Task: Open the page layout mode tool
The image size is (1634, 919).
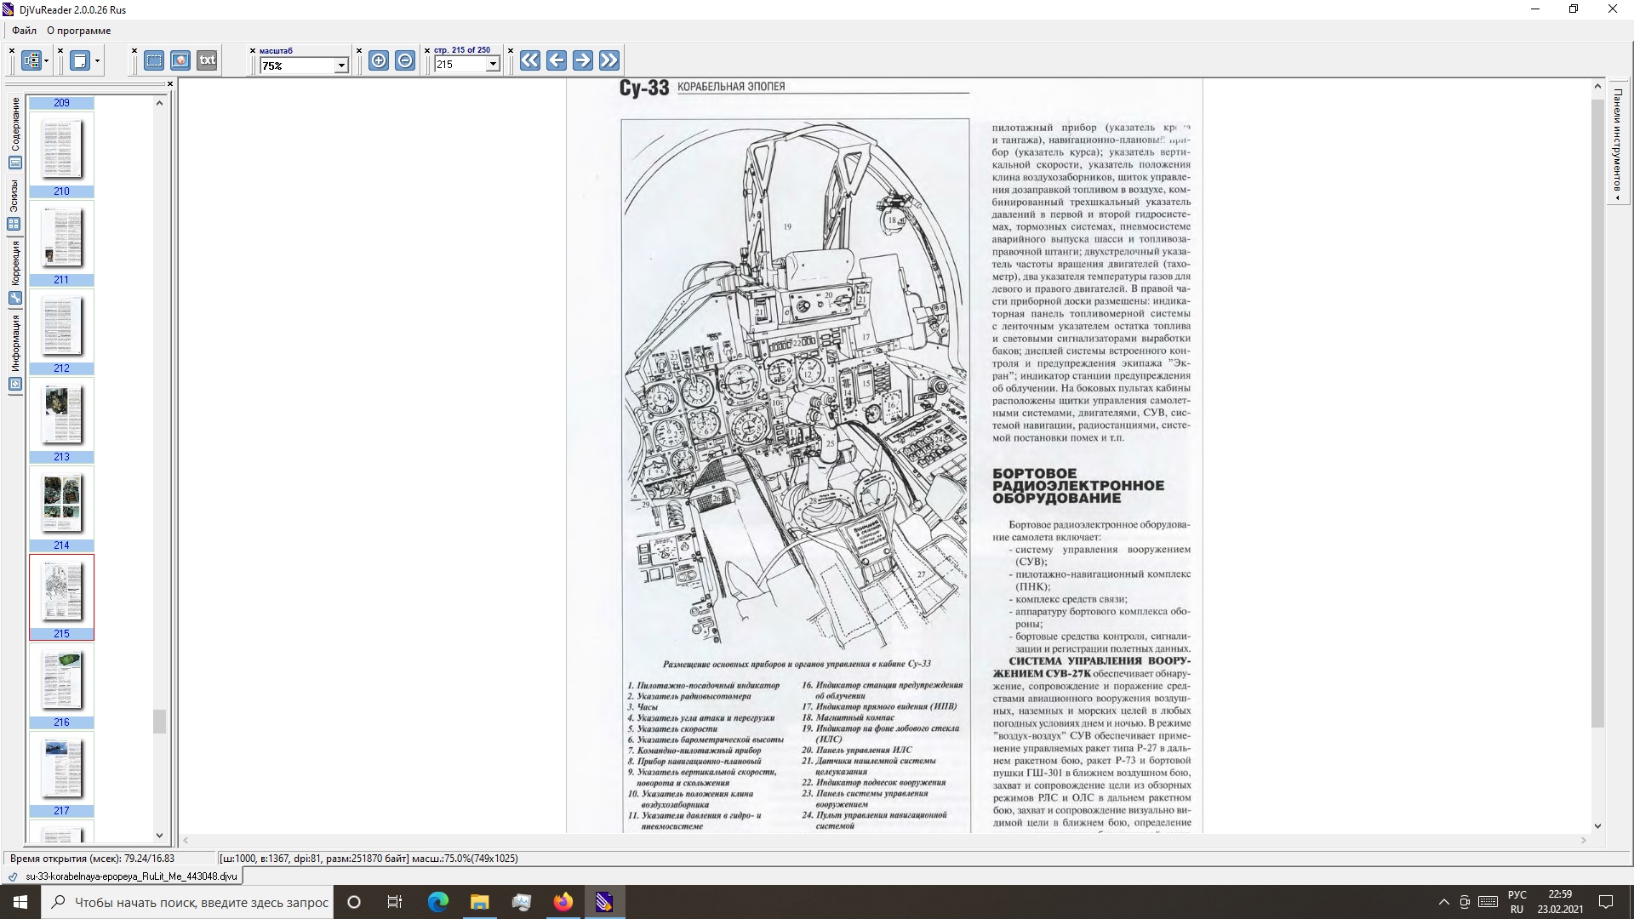Action: point(31,60)
